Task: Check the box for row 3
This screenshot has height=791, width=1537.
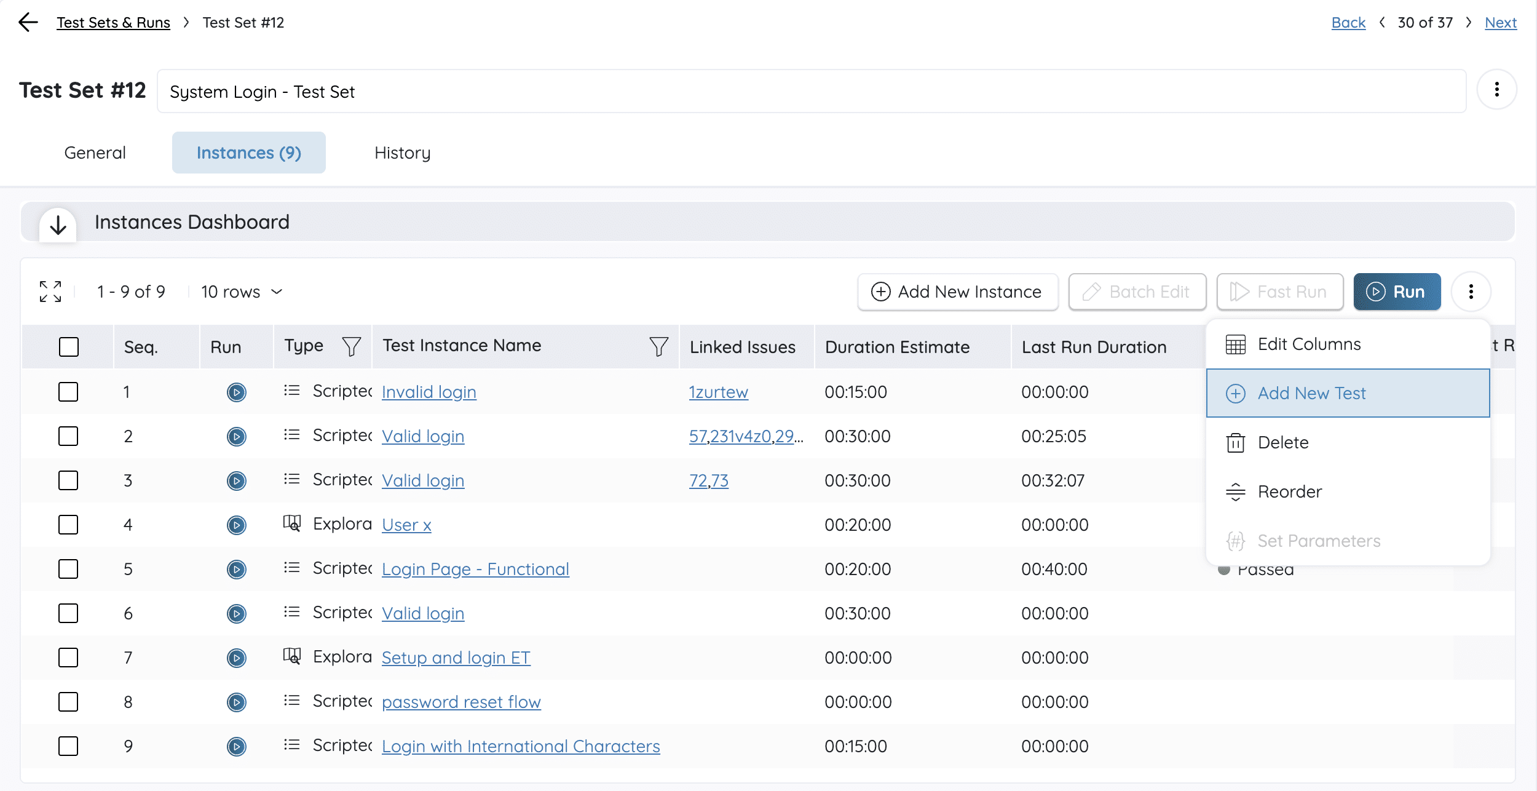Action: tap(68, 480)
